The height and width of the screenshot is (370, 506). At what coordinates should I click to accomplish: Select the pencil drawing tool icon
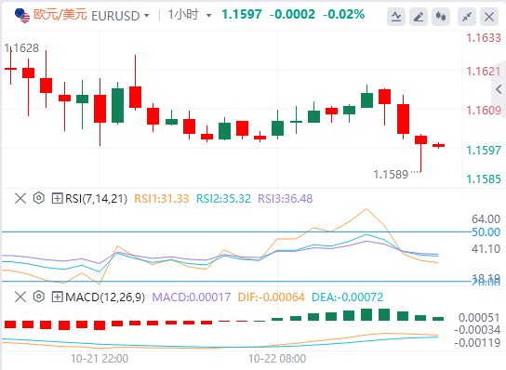(419, 17)
